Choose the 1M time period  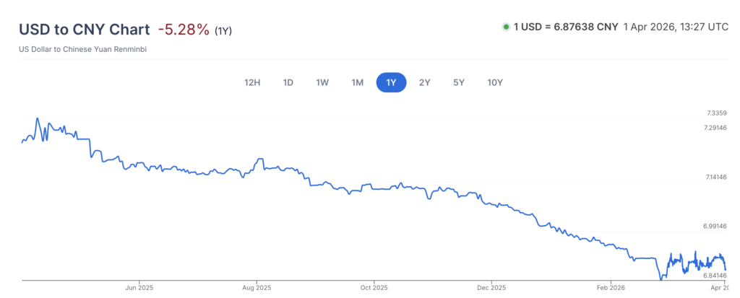(x=357, y=82)
